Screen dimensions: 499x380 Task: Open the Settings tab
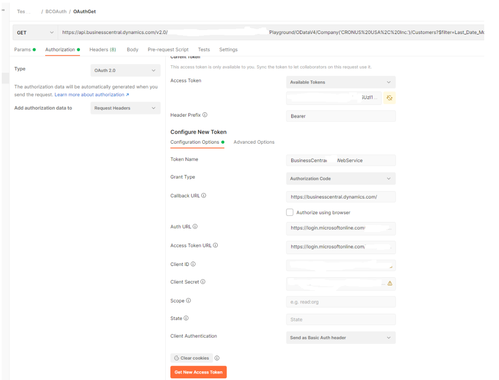pos(228,50)
